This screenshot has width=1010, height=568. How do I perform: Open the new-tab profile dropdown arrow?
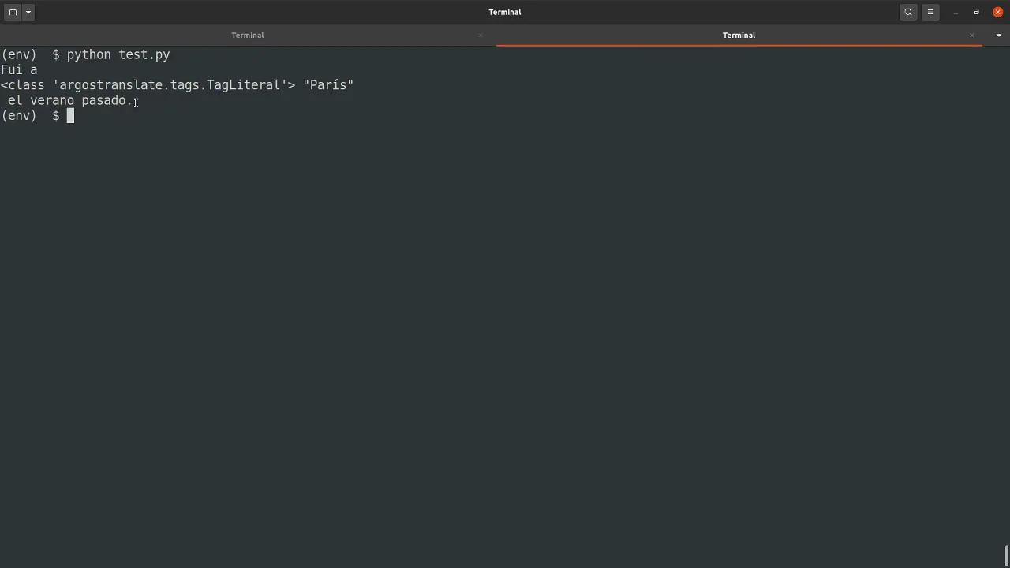28,12
